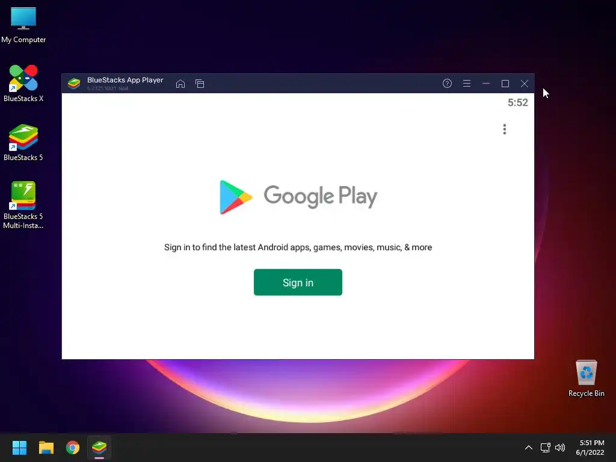
Task: Close the BlueStacks App Player window
Action: click(x=525, y=84)
